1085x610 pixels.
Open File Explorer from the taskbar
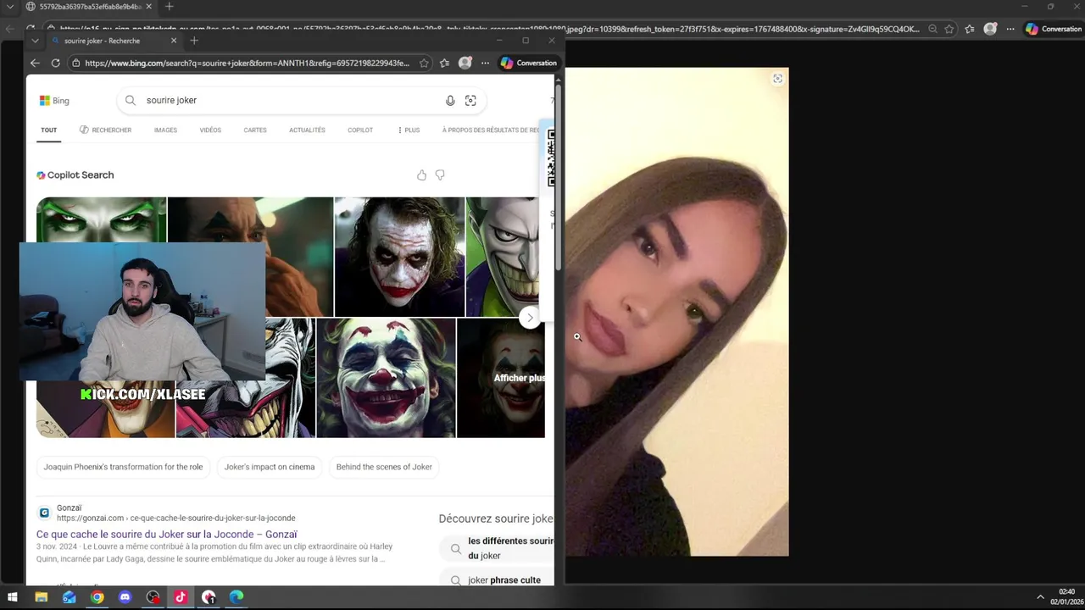(x=41, y=597)
